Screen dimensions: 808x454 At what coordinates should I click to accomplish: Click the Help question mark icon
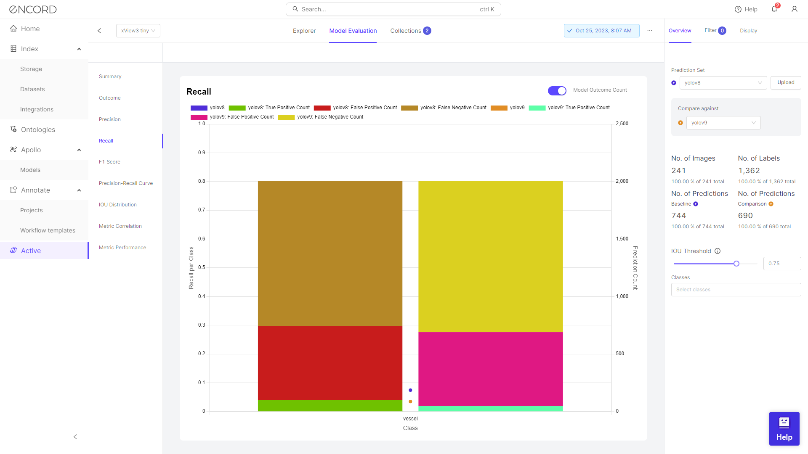738,9
